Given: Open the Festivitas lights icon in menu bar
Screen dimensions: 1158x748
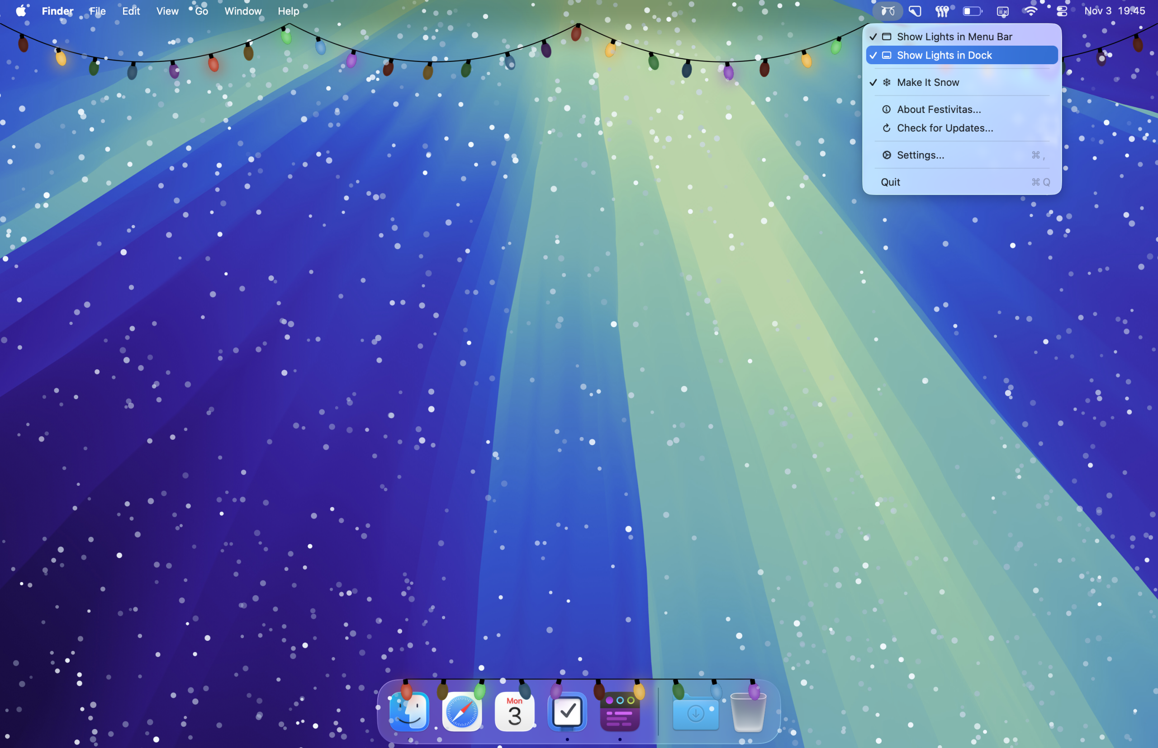Looking at the screenshot, I should tap(887, 11).
